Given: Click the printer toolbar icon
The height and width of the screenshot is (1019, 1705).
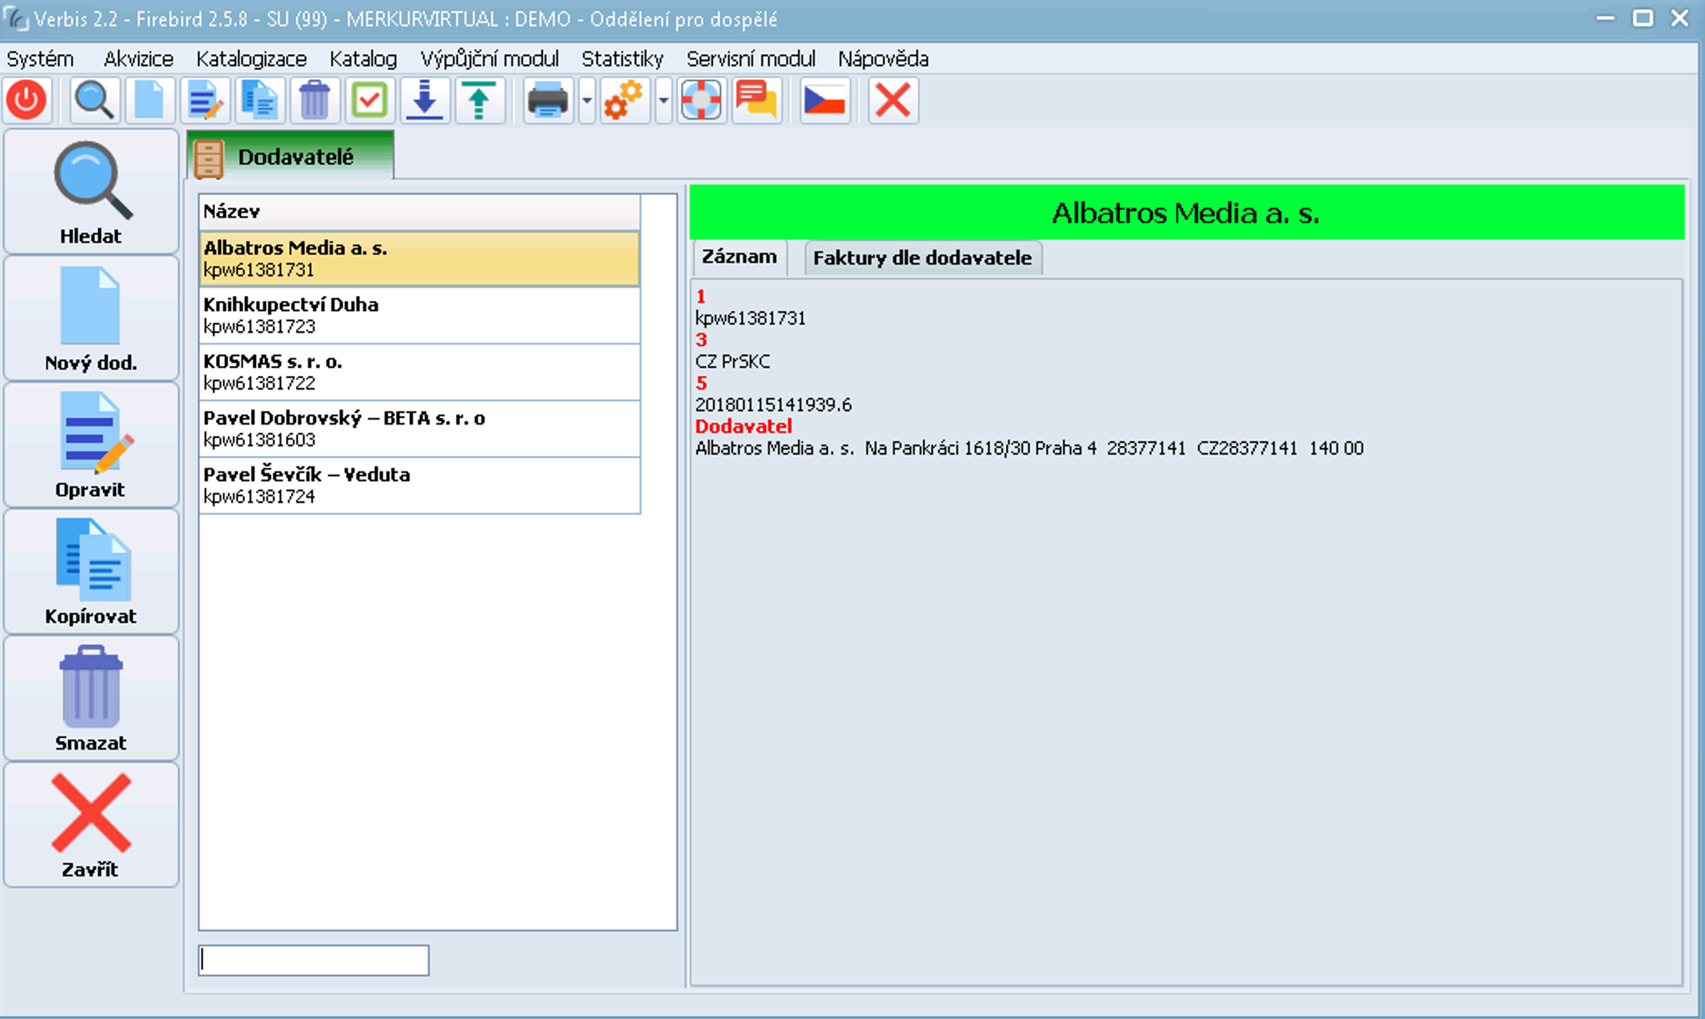Looking at the screenshot, I should pyautogui.click(x=548, y=100).
